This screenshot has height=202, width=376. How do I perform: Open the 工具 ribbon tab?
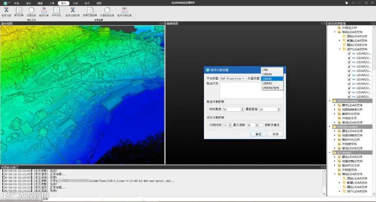click(x=52, y=3)
